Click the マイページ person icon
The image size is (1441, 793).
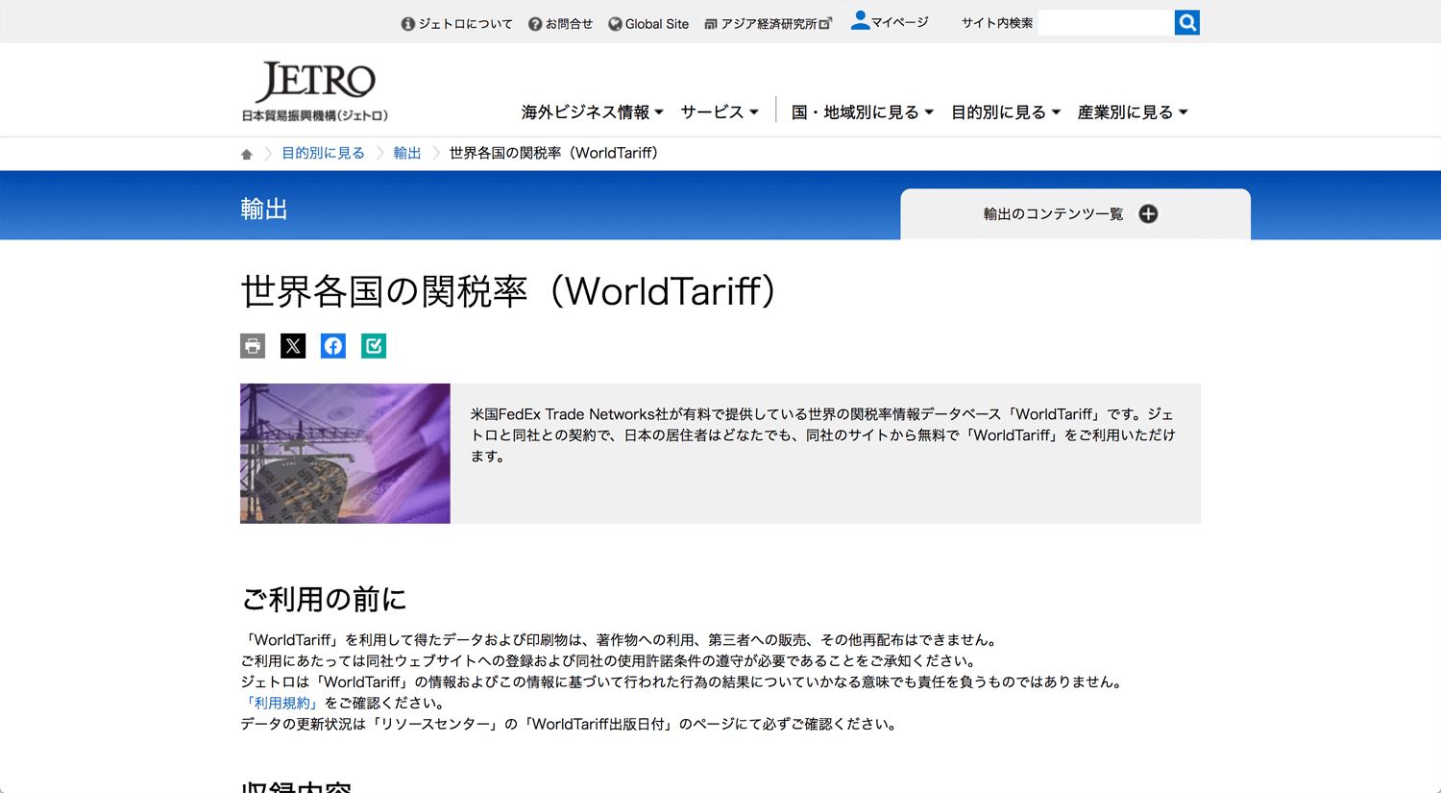[x=860, y=20]
